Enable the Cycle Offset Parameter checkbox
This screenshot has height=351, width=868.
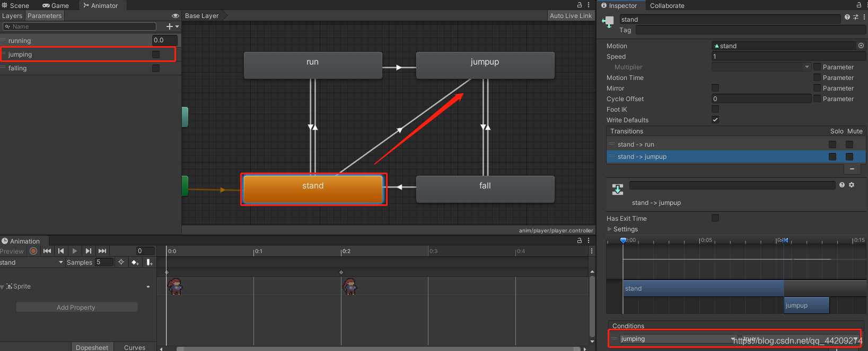[x=817, y=98]
